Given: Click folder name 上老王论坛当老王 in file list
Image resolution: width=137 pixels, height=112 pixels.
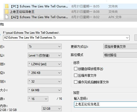Looking at the screenshot, I should (22, 12).
